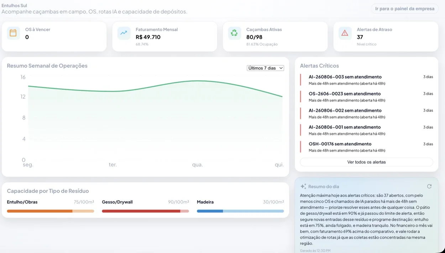This screenshot has width=445, height=253.
Task: Click the 80/98 active dumpsters value
Action: pos(254,37)
